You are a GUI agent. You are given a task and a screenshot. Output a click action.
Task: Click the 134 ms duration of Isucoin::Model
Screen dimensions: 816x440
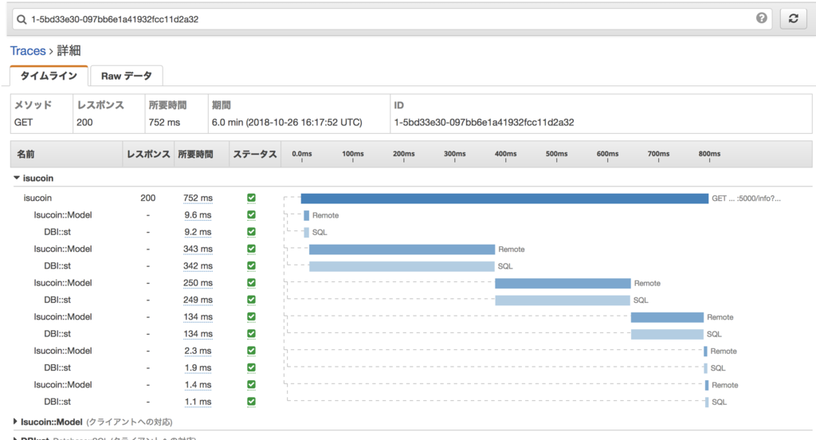pyautogui.click(x=198, y=316)
